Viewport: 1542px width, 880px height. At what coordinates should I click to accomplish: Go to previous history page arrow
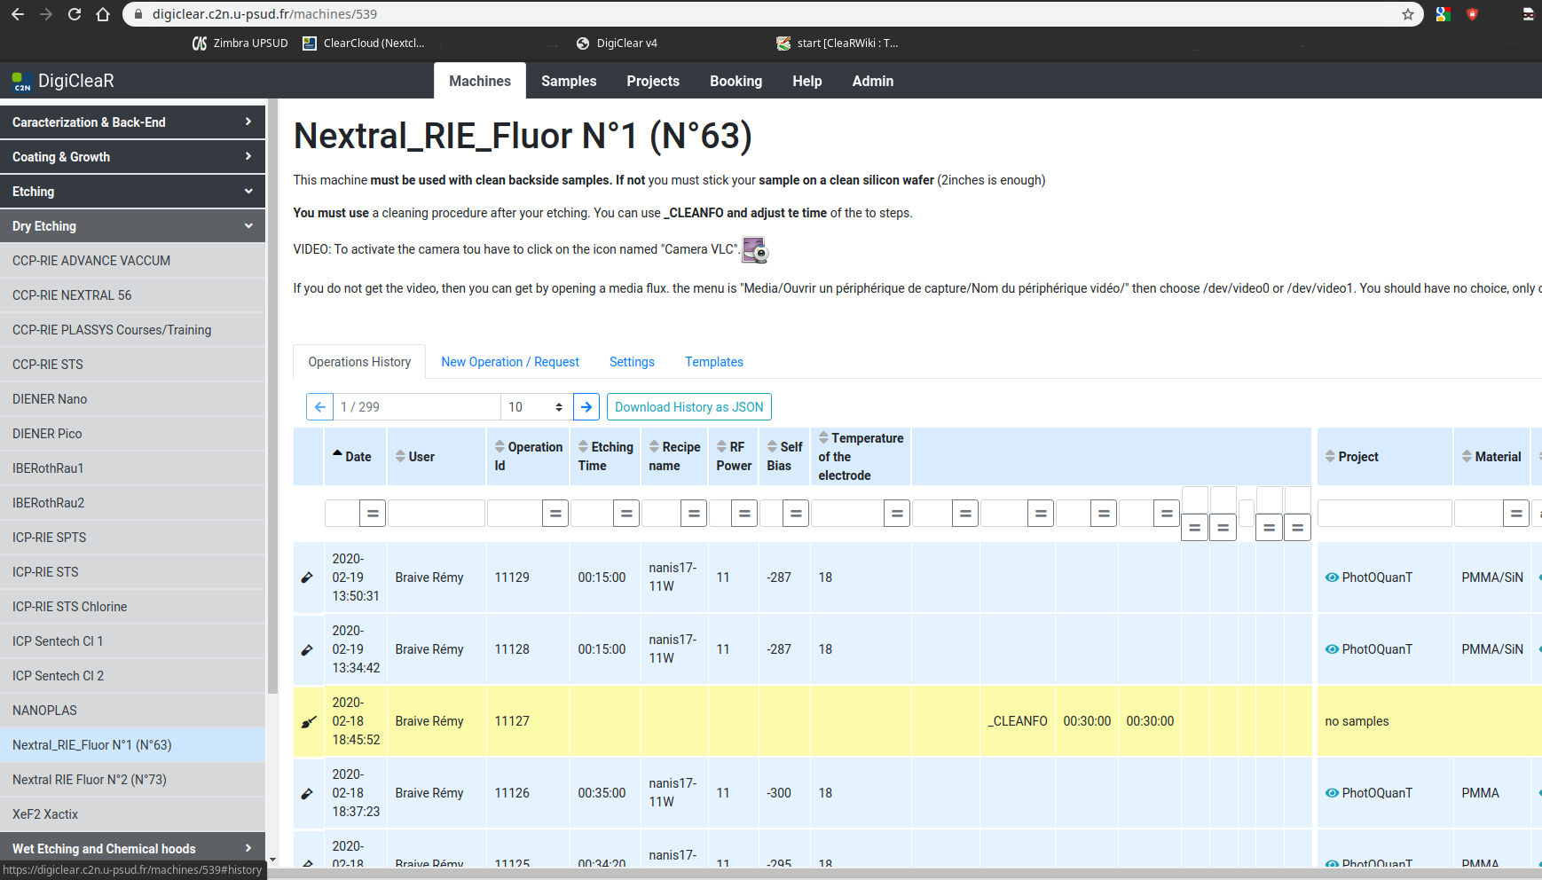tap(319, 407)
